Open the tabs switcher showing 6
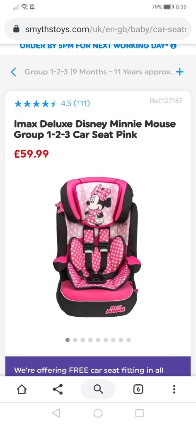Viewport: 196px width, 424px height. click(x=138, y=389)
